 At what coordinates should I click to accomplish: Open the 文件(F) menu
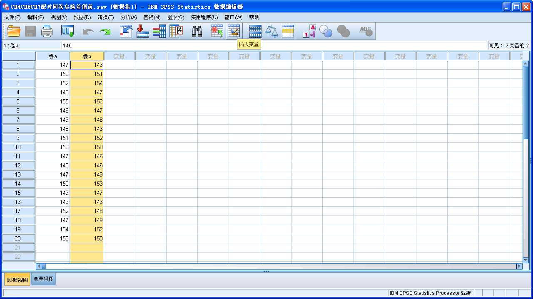coord(12,17)
